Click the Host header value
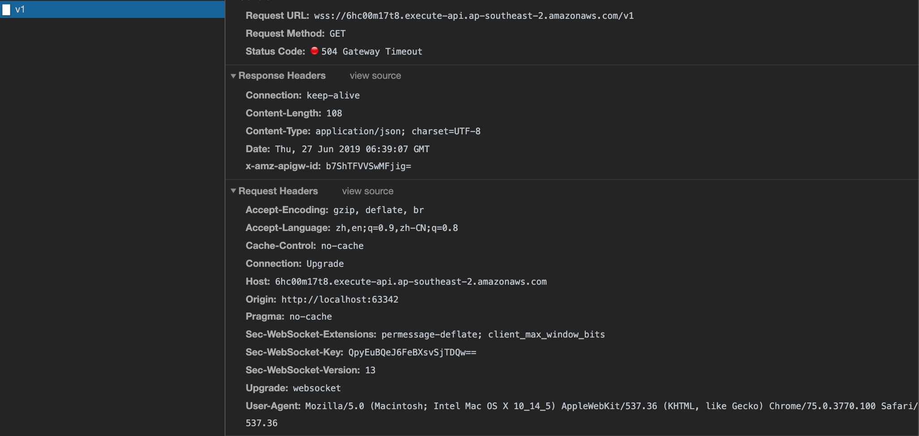919x436 pixels. pyautogui.click(x=411, y=281)
